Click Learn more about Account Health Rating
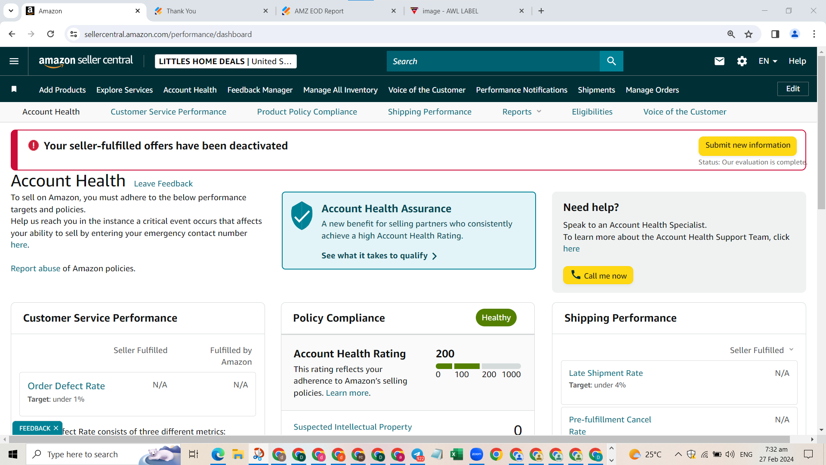The width and height of the screenshot is (826, 465). (x=347, y=393)
